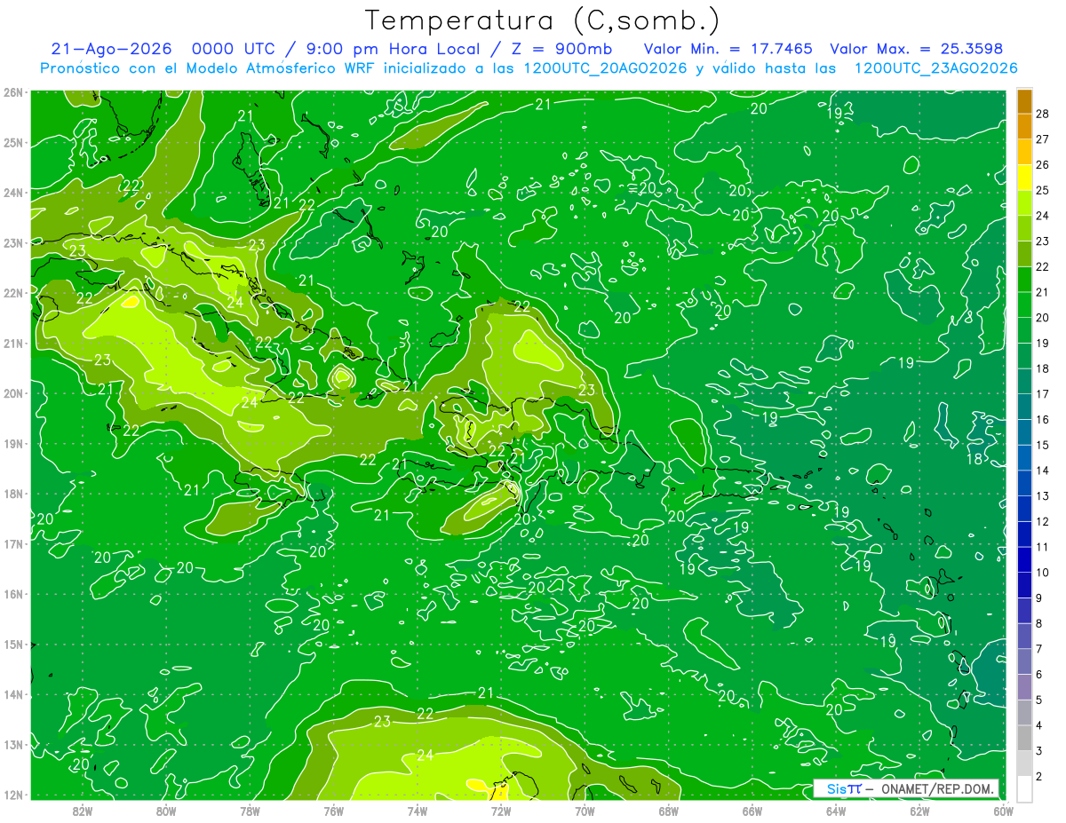The image size is (1066, 823).
Task: Click the dark blue segment between 9 and 10
Action: [x=1024, y=585]
